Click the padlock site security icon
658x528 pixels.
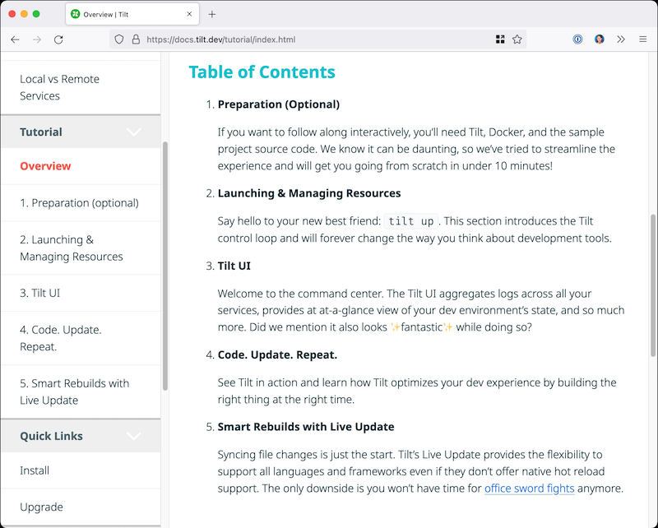pyautogui.click(x=136, y=39)
